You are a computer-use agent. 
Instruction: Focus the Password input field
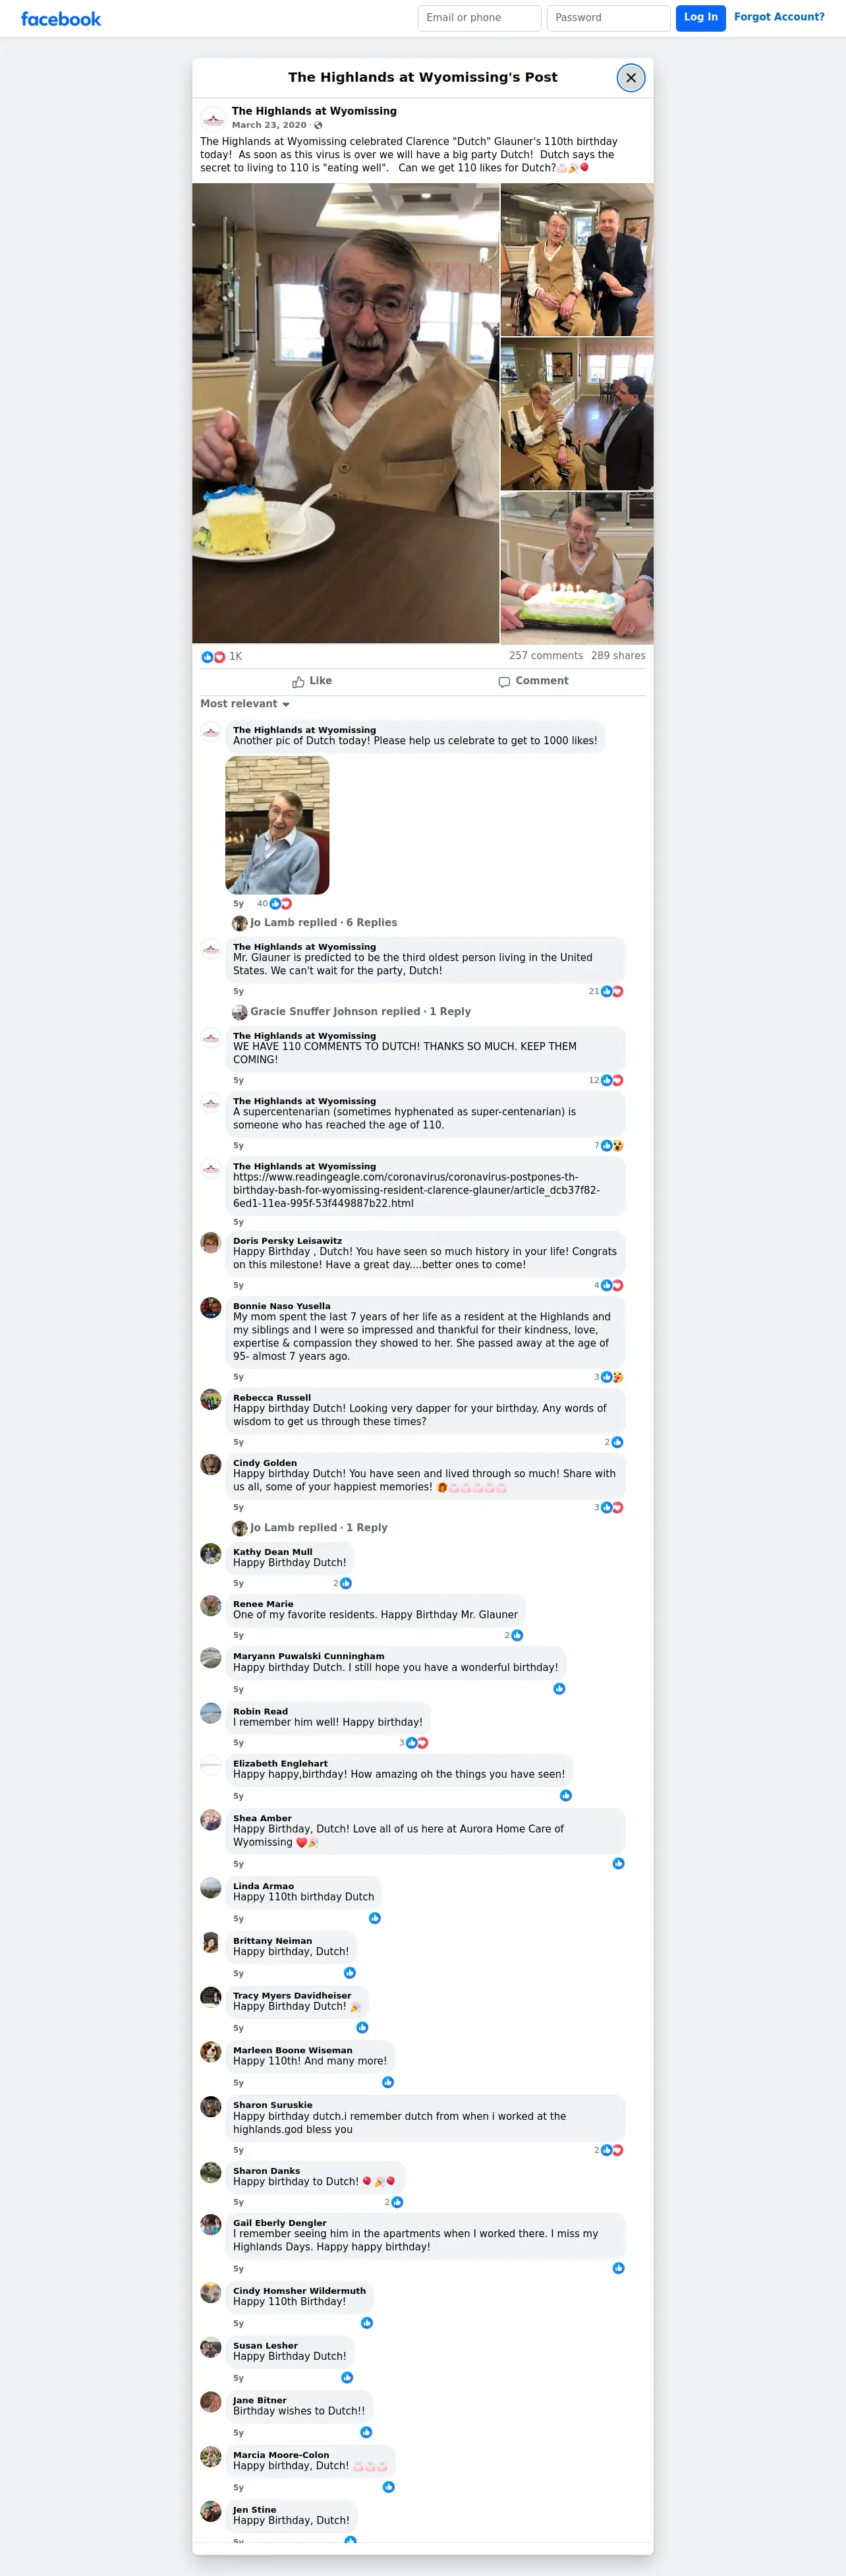[608, 18]
